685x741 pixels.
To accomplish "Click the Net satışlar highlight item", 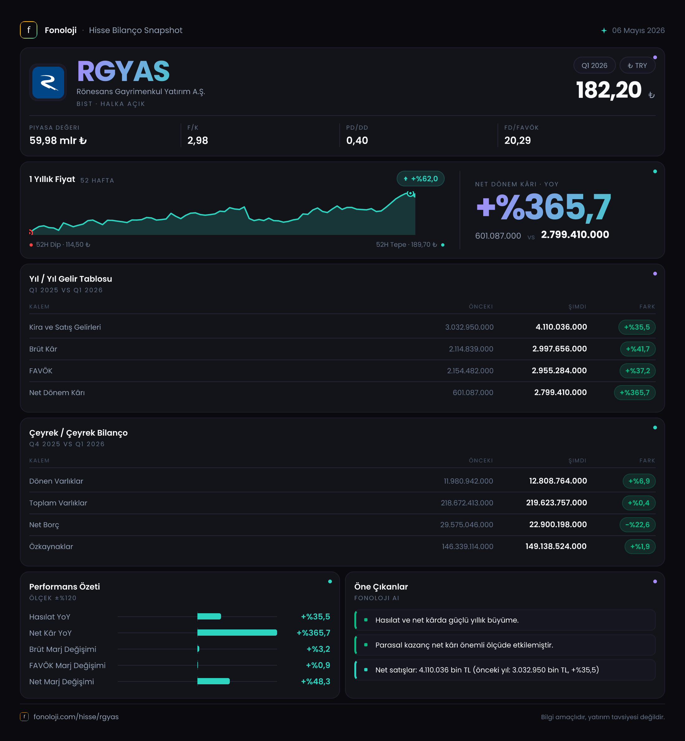I will [505, 670].
